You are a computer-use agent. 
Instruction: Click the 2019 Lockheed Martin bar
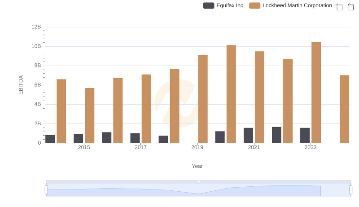click(x=203, y=99)
